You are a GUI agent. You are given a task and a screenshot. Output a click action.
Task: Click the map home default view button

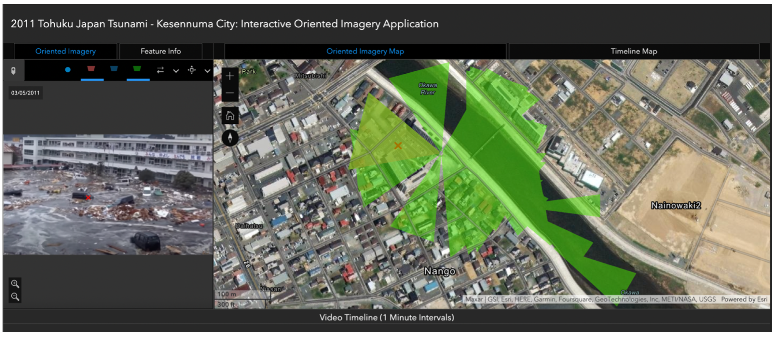pos(230,116)
